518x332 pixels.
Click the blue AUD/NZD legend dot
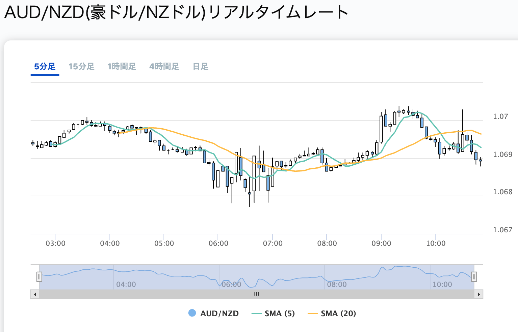[192, 313]
